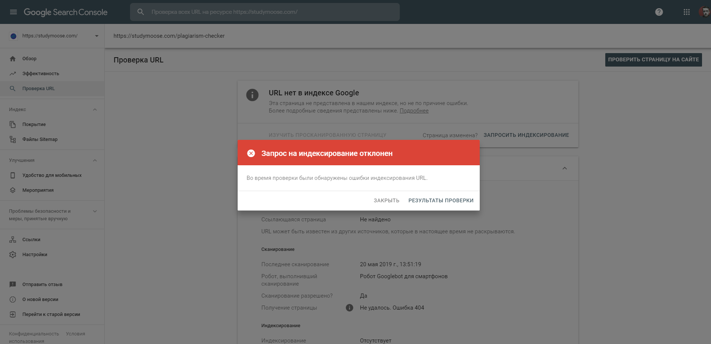Click the search magnifier icon in top bar
Viewport: 711px width, 344px height.
(140, 12)
